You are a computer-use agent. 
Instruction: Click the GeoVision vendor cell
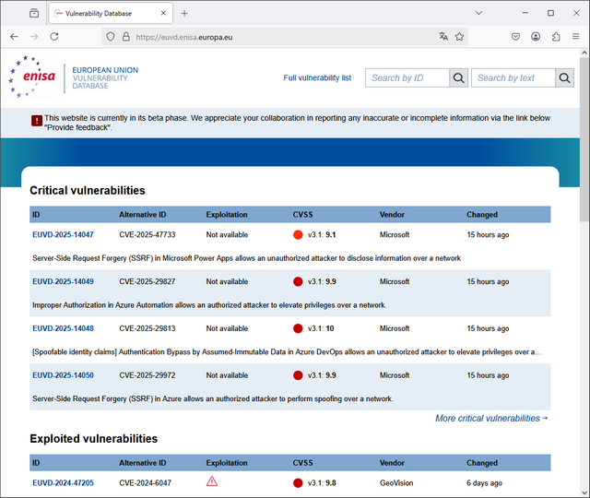(396, 483)
